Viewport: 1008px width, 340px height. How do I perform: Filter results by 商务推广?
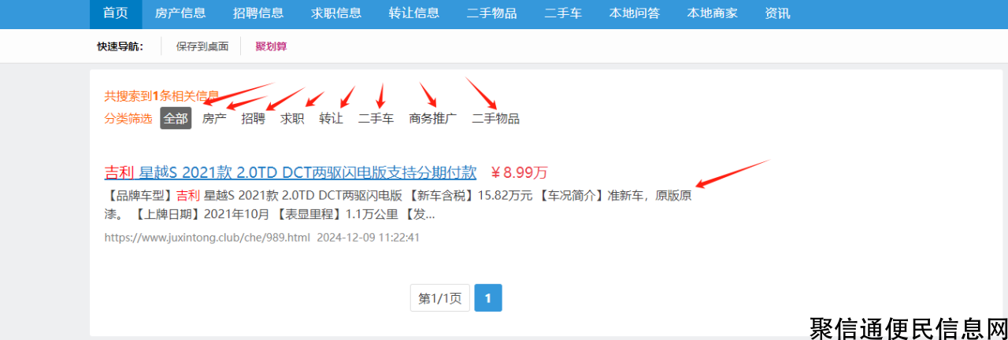tap(433, 119)
